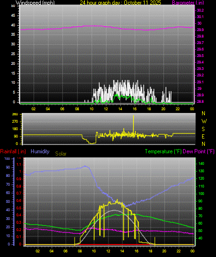Click the humidity peak near 08 hours
216x257 pixels.
(x=85, y=166)
